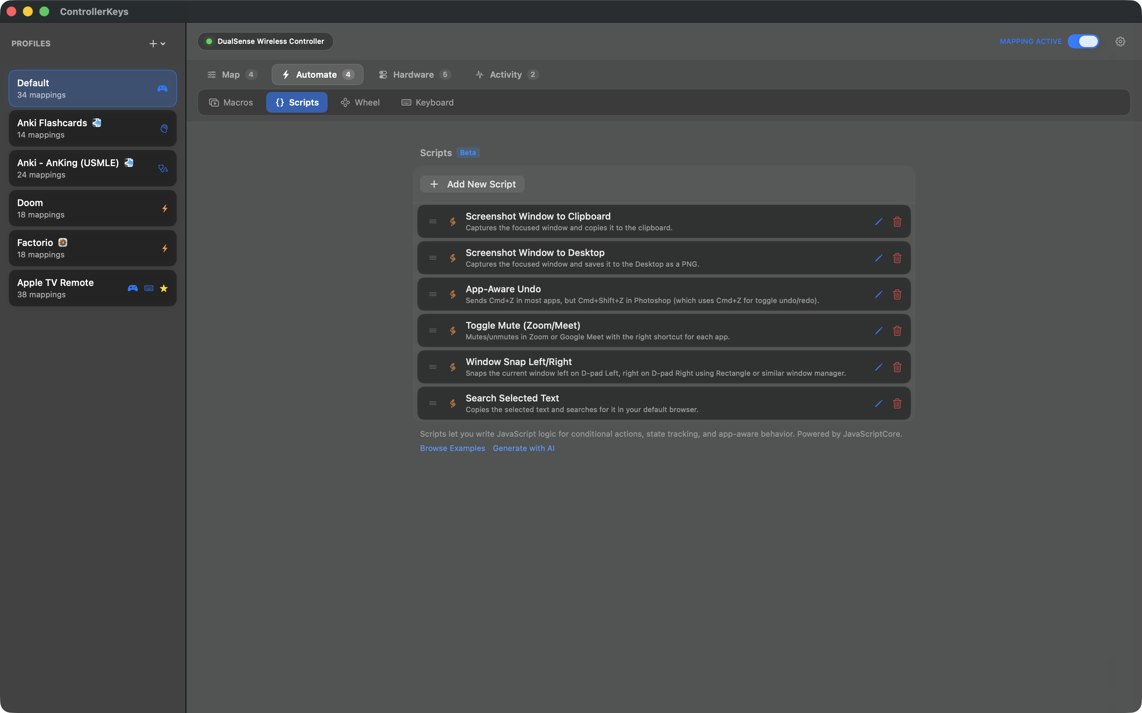Click script icon beside Toggle Mute (Zoom/Meet)
The width and height of the screenshot is (1142, 713).
[453, 330]
